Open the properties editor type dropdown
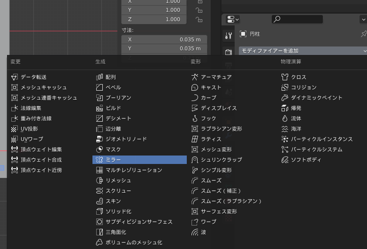This screenshot has height=249, width=367. tap(233, 19)
